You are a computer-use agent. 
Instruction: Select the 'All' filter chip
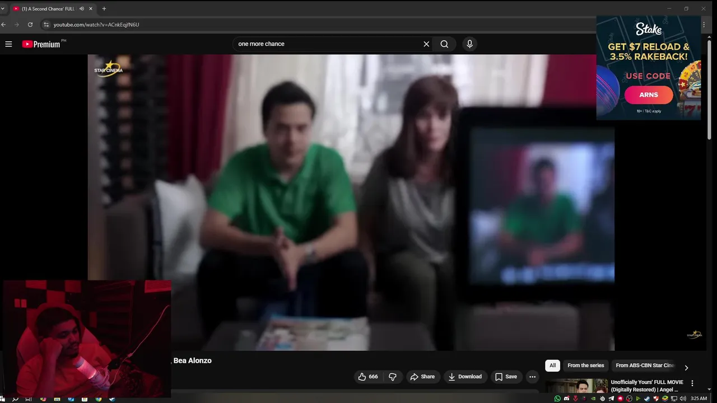tap(552, 365)
